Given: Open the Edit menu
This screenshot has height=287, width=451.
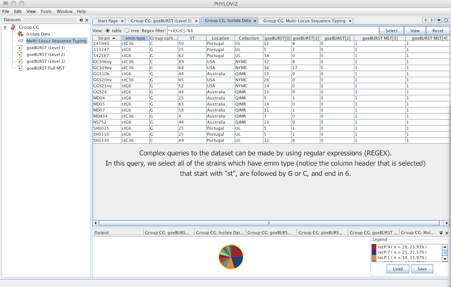Looking at the screenshot, I should point(18,11).
